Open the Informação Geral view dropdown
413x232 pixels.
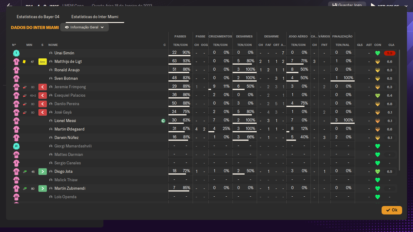84,27
